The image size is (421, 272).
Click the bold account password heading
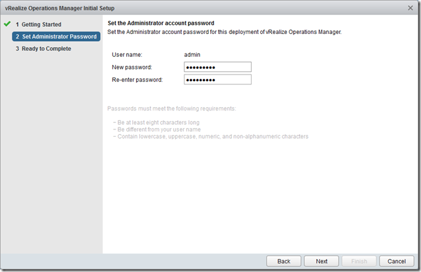(x=160, y=24)
